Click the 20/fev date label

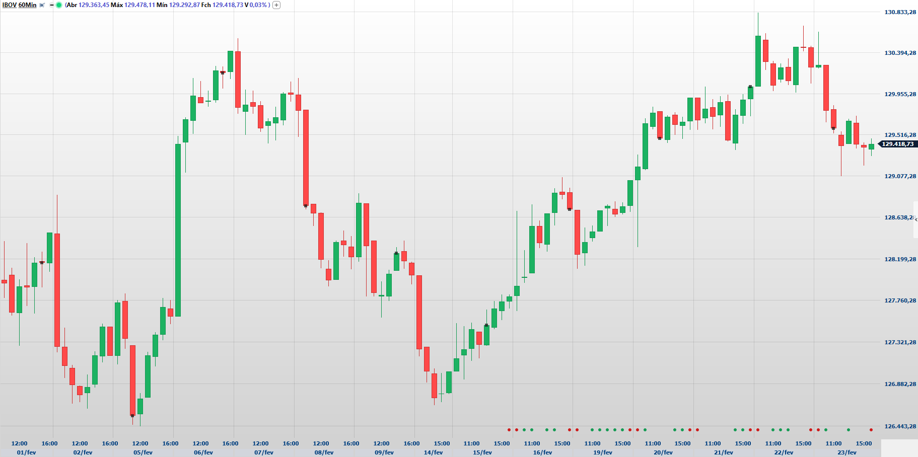coord(663,452)
